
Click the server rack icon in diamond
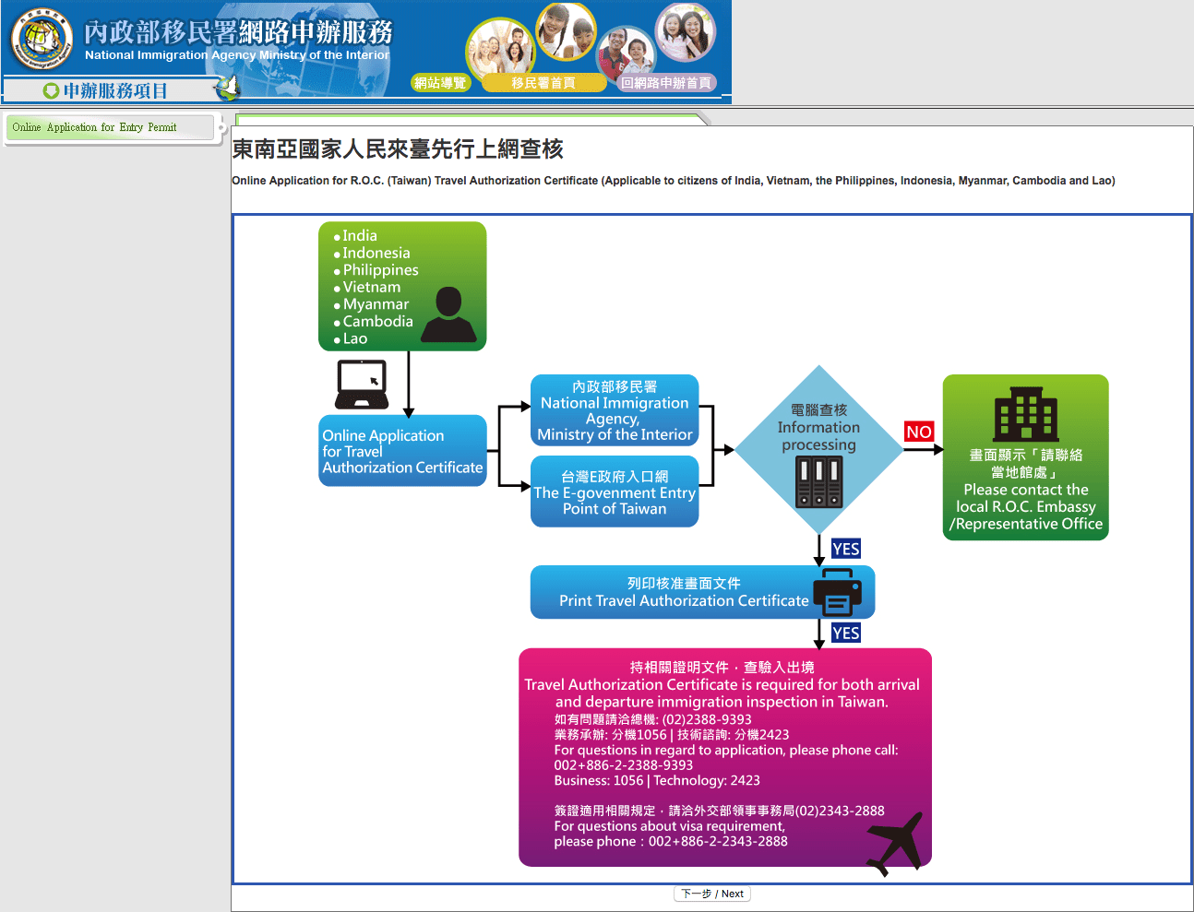(819, 482)
